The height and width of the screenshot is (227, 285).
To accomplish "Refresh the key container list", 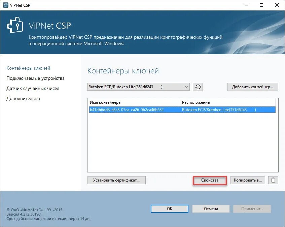I will (198, 87).
